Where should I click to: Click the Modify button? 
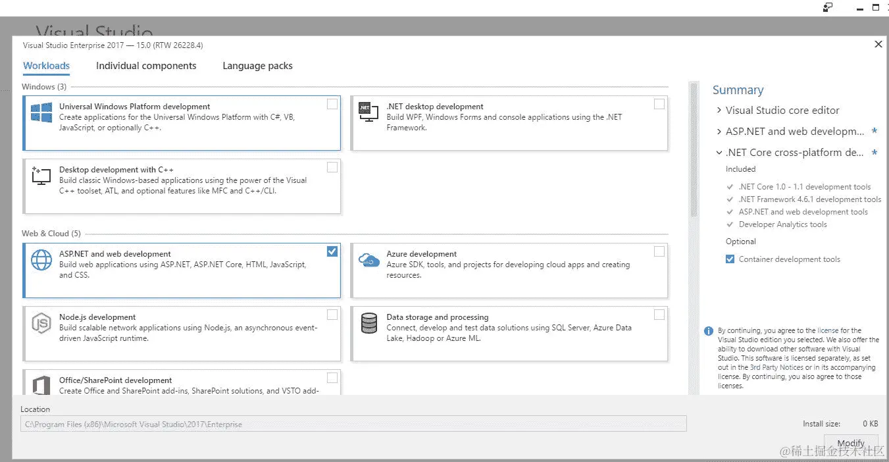pos(851,443)
